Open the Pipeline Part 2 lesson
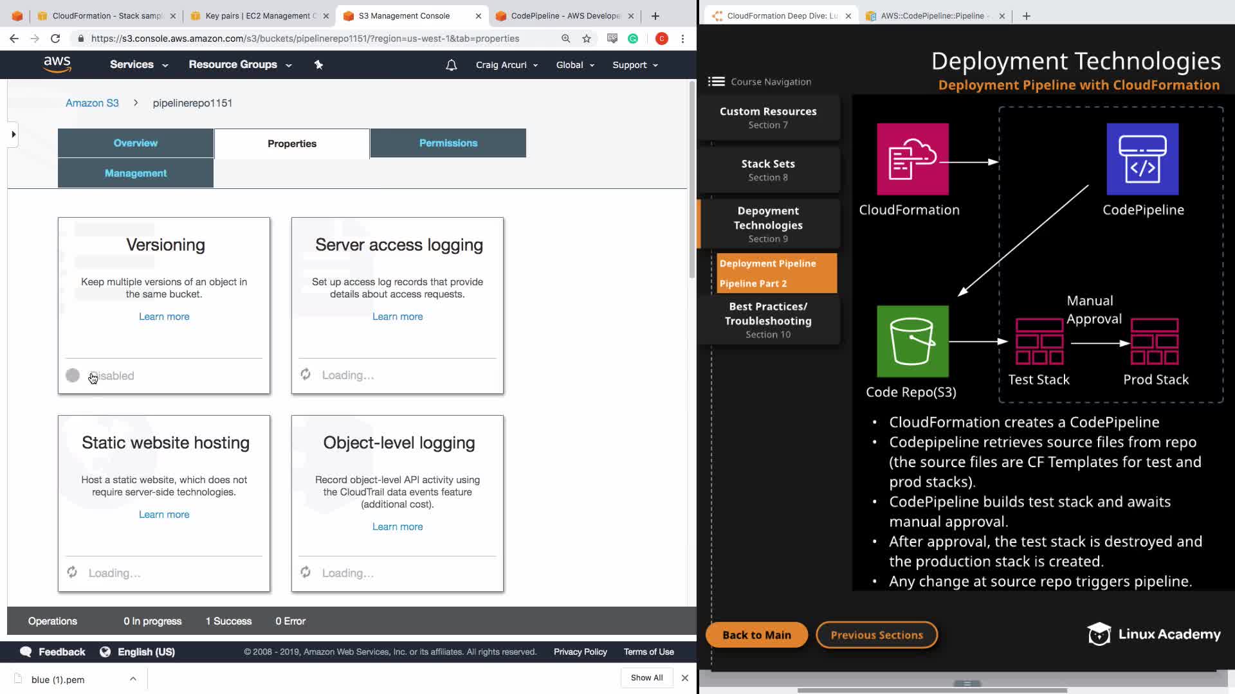 click(x=753, y=283)
